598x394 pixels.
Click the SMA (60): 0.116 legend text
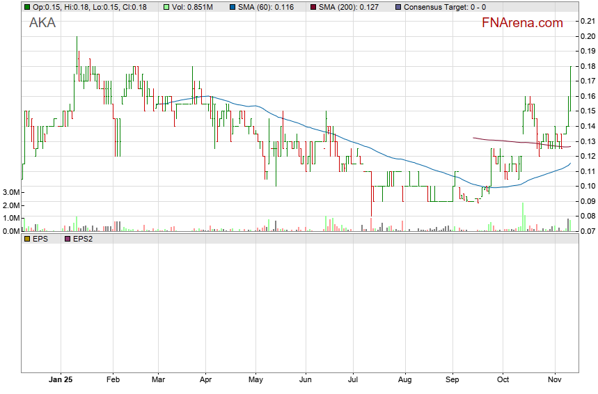[266, 7]
